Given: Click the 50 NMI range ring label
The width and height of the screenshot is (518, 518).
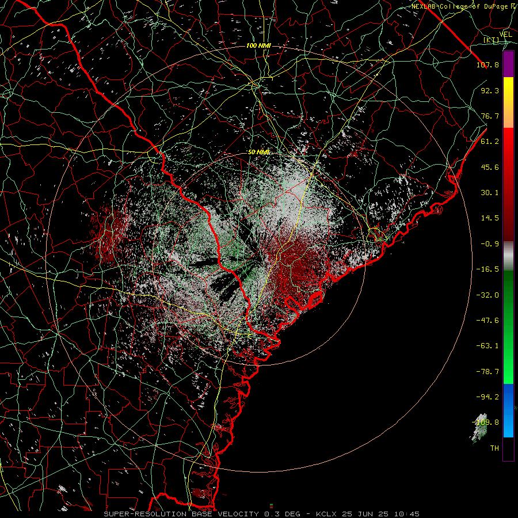Looking at the screenshot, I should (258, 152).
